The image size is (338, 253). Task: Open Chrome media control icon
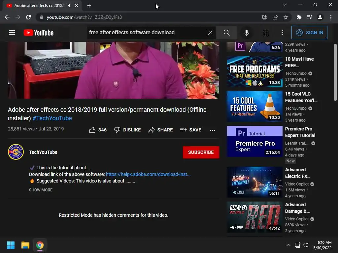click(x=310, y=17)
